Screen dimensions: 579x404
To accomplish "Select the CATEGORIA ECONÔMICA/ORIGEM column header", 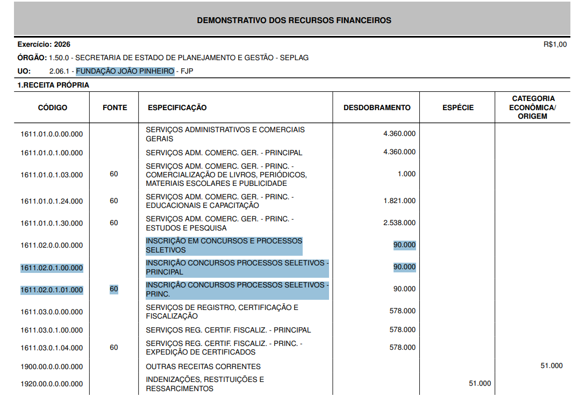I will click(x=533, y=107).
